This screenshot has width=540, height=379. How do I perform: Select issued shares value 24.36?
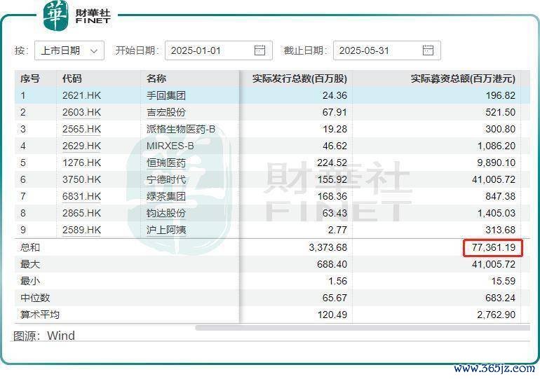[335, 95]
